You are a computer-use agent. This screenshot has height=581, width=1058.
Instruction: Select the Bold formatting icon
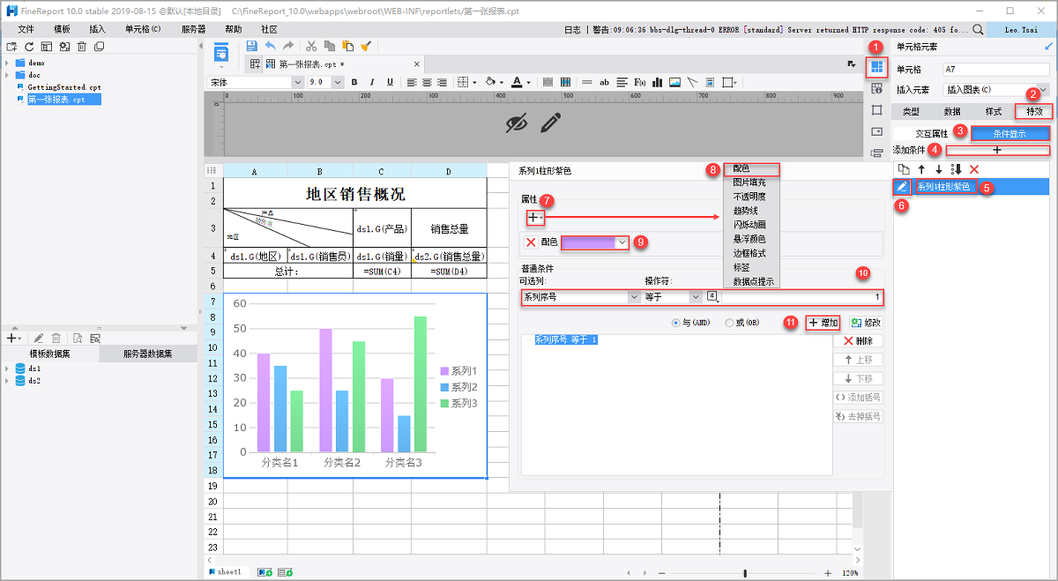(x=354, y=82)
